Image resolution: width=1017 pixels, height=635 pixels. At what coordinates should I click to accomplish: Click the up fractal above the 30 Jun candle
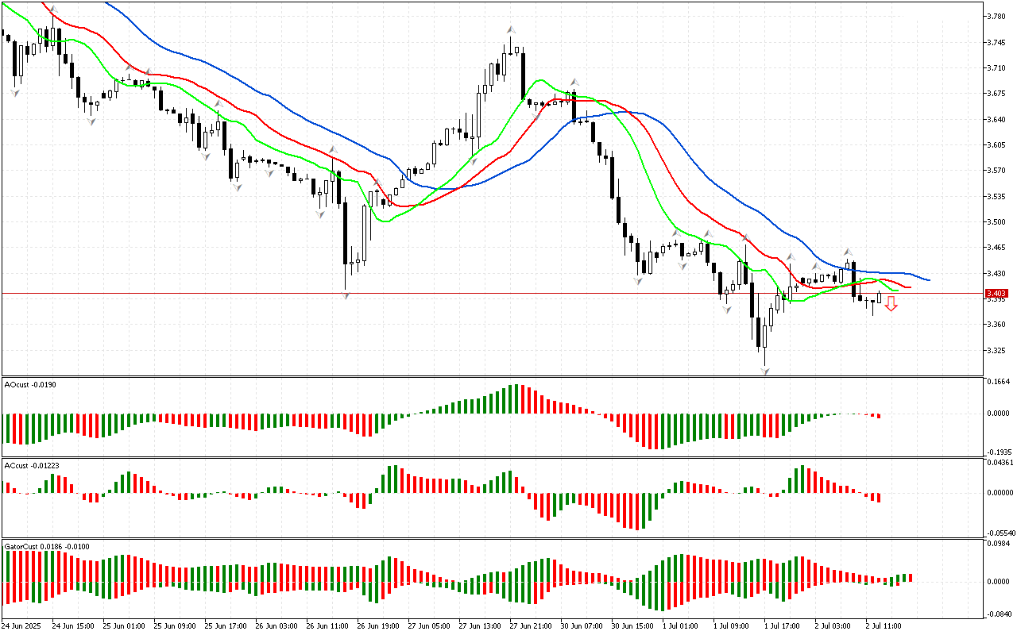click(x=574, y=81)
